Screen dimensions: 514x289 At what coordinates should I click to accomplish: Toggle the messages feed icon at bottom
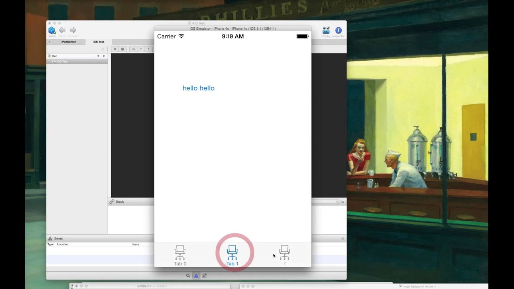(204, 276)
